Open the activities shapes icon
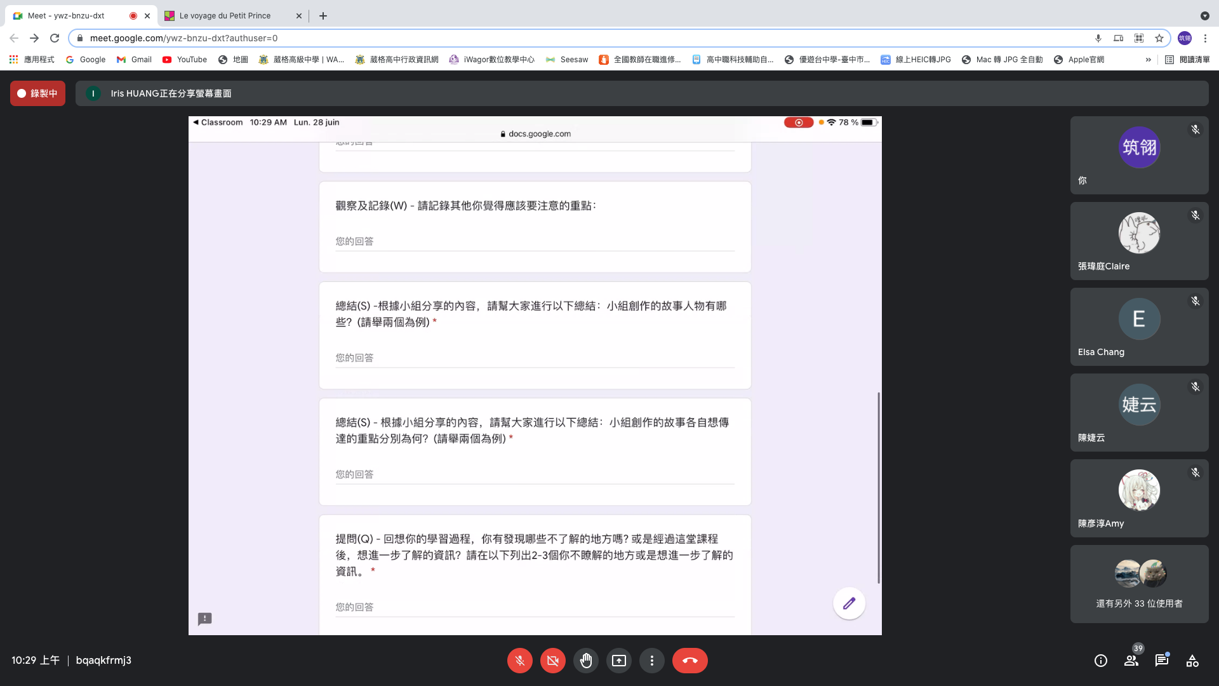Viewport: 1219px width, 686px height. click(x=1192, y=661)
